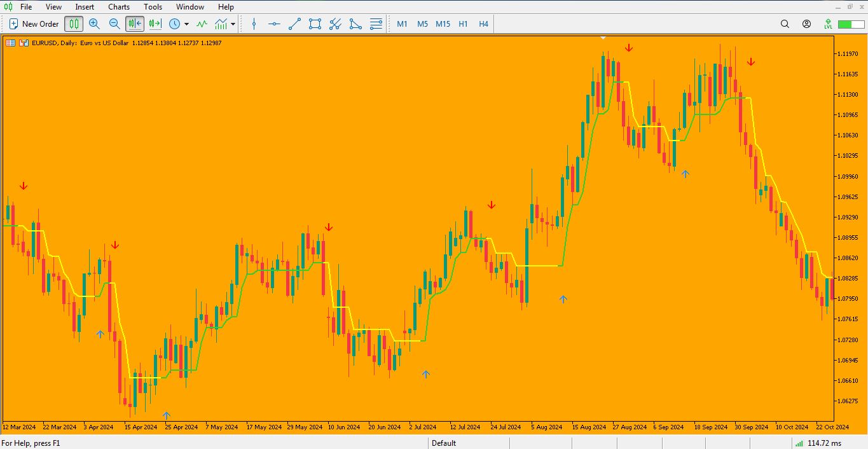Image resolution: width=868 pixels, height=449 pixels.
Task: Click the 1.09290 price scale label
Action: [x=848, y=217]
